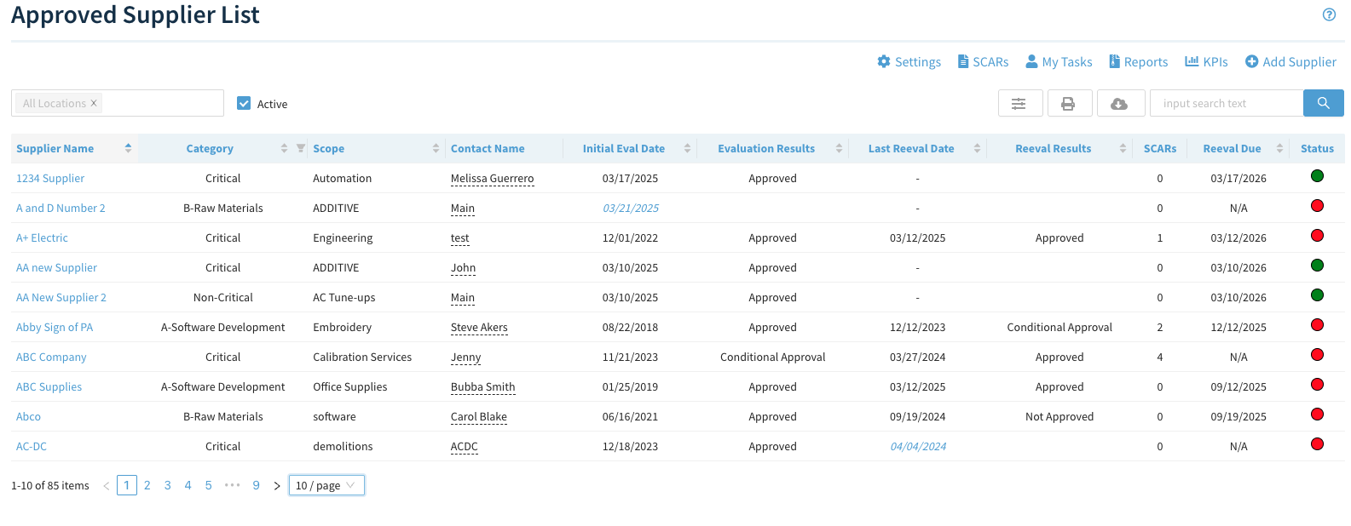Image resolution: width=1351 pixels, height=526 pixels.
Task: Click contact Bubba Smith
Action: point(482,386)
